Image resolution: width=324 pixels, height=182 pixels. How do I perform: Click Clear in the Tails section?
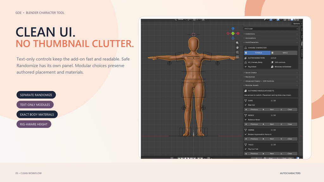(289, 154)
